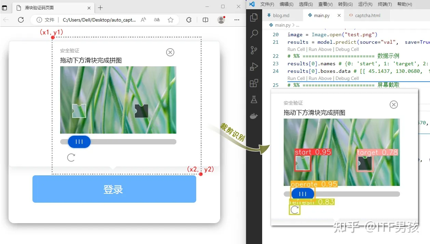Switch to the captcha.html editor tab
Screen dimensions: 430x244
pyautogui.click(x=367, y=15)
